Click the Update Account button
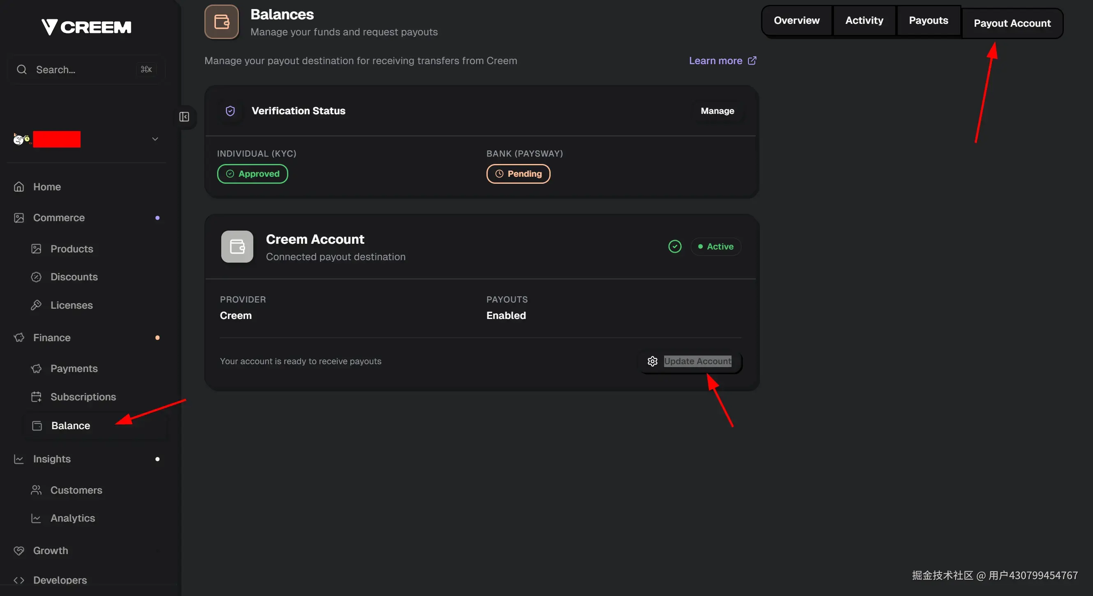 click(690, 361)
